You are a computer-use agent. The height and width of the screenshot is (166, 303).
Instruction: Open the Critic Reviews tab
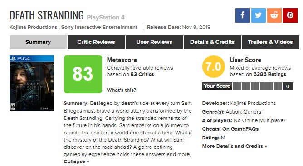tap(96, 42)
